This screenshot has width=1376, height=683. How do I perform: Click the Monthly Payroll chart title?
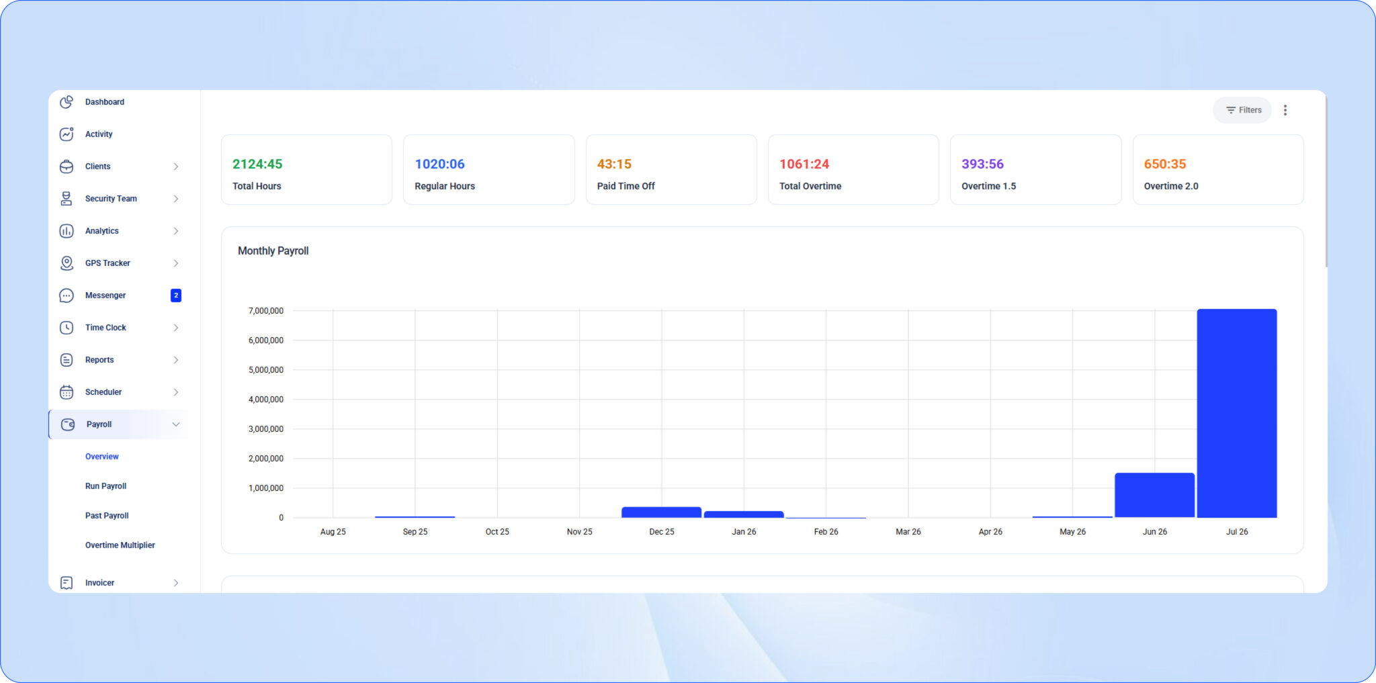click(273, 251)
